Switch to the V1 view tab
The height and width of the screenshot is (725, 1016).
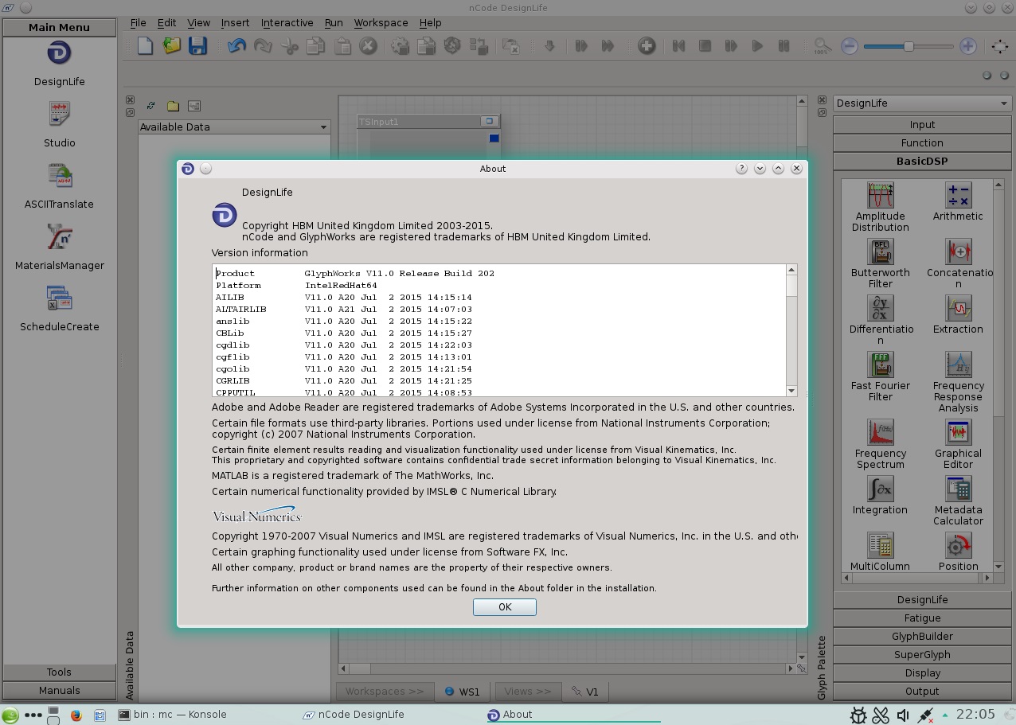pos(585,692)
